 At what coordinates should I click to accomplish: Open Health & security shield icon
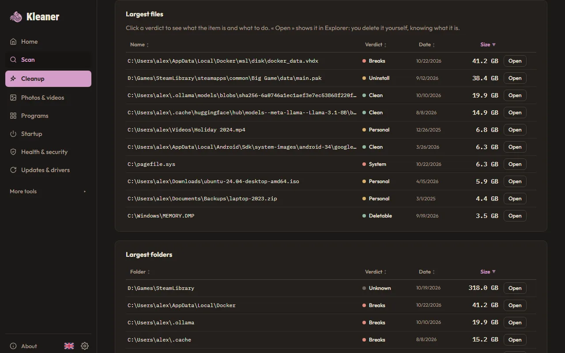point(13,152)
